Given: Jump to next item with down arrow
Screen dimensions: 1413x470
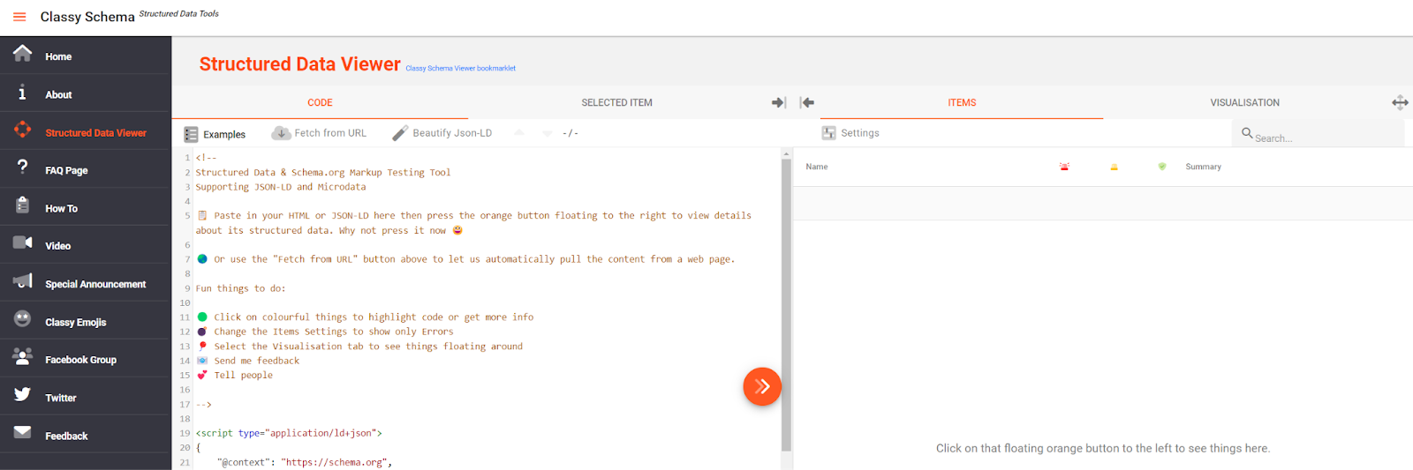Looking at the screenshot, I should tap(548, 133).
